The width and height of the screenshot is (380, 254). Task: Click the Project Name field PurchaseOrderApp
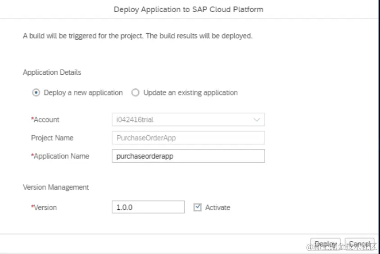(x=188, y=138)
